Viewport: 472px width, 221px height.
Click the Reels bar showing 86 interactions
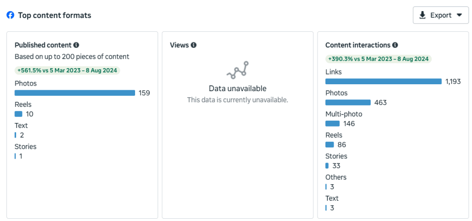[330, 145]
